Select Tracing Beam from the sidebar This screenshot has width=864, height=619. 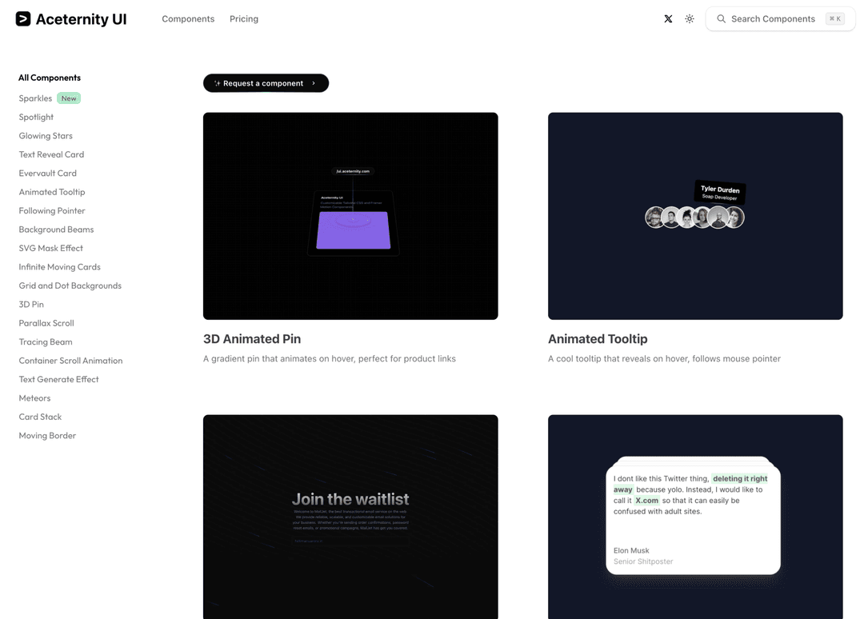point(46,341)
